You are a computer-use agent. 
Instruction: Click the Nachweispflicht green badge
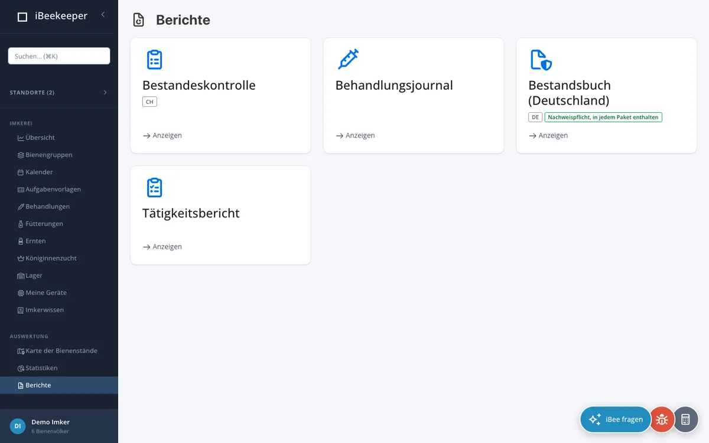click(603, 117)
